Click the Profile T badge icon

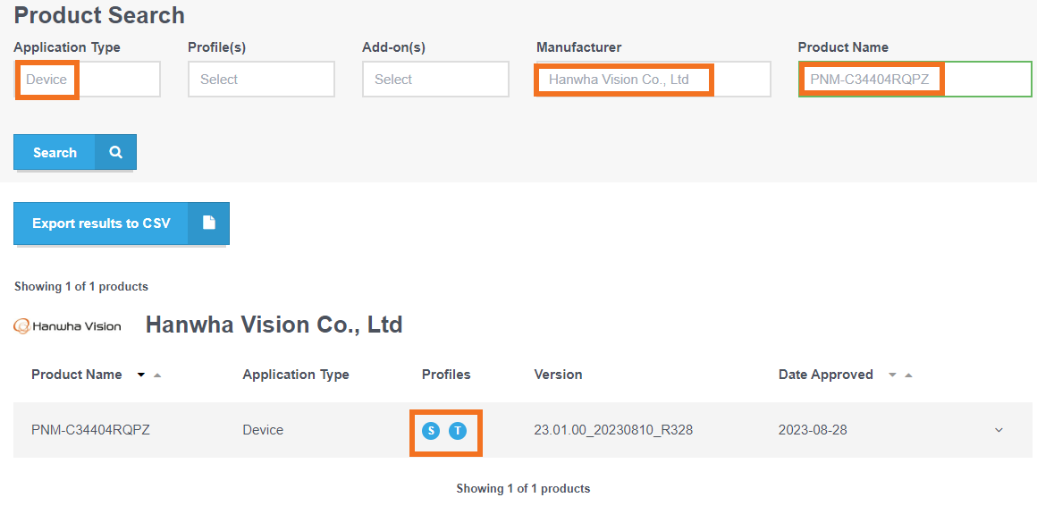(x=458, y=431)
